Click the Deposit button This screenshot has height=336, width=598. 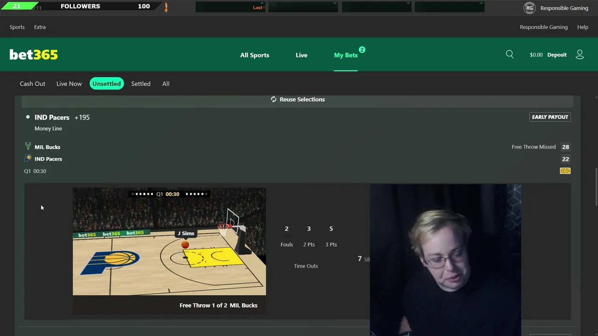coord(557,55)
